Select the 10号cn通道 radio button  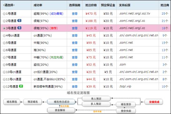[x=4, y=72]
